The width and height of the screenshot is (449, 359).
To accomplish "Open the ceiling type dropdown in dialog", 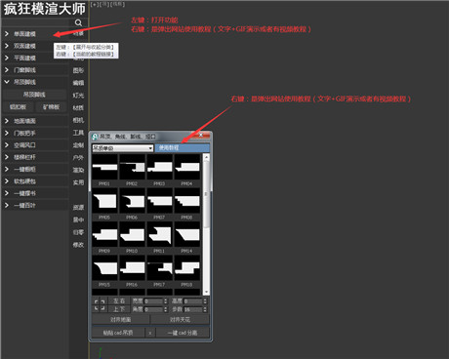I will [x=123, y=148].
